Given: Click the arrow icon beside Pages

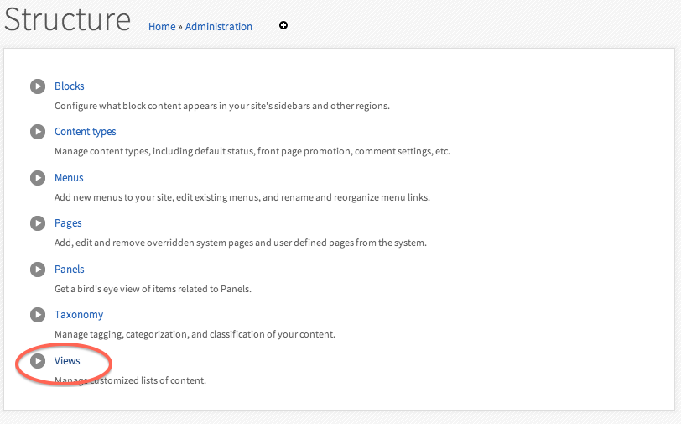Looking at the screenshot, I should (x=38, y=223).
